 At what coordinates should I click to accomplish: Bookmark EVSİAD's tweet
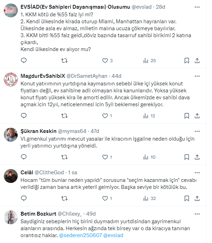pyautogui.click(x=187, y=60)
